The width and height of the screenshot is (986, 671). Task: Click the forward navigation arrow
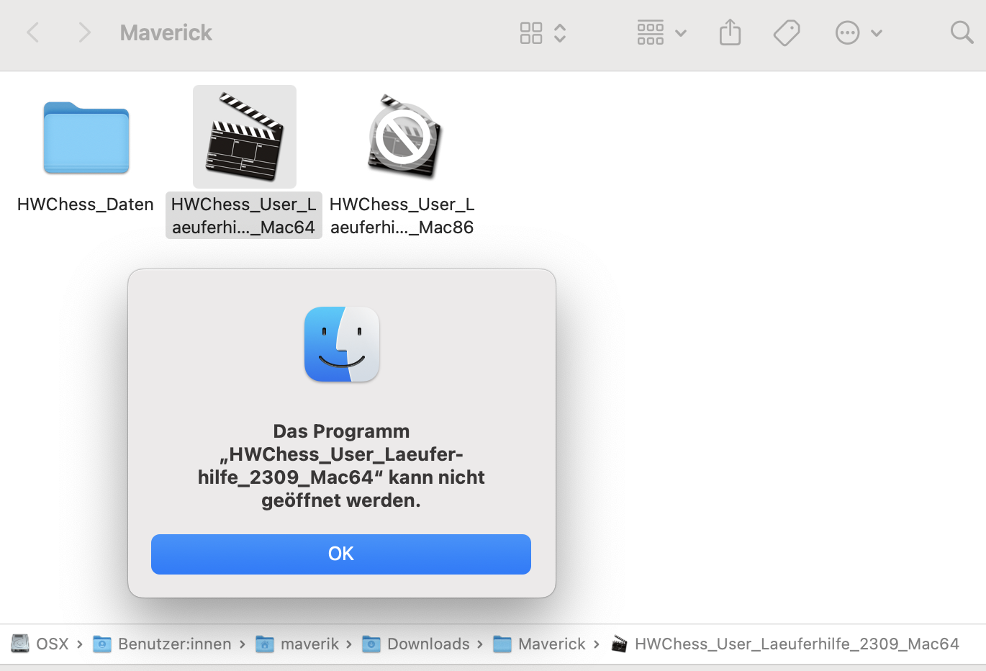coord(84,32)
